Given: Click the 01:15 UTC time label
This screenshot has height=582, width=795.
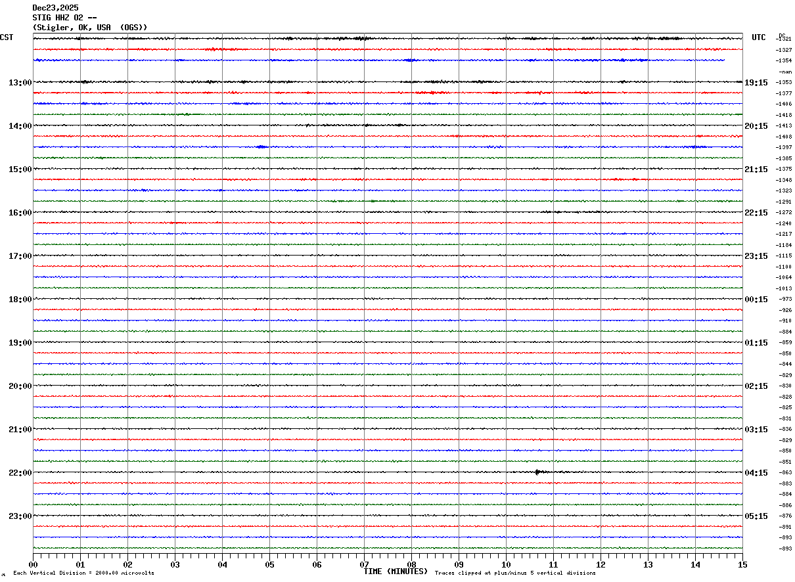Looking at the screenshot, I should pyautogui.click(x=756, y=343).
